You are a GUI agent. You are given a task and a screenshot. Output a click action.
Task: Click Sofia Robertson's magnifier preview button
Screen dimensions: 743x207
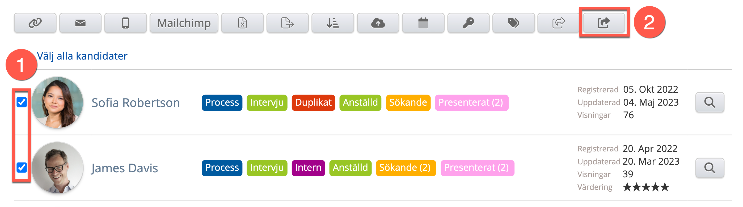[x=710, y=102]
